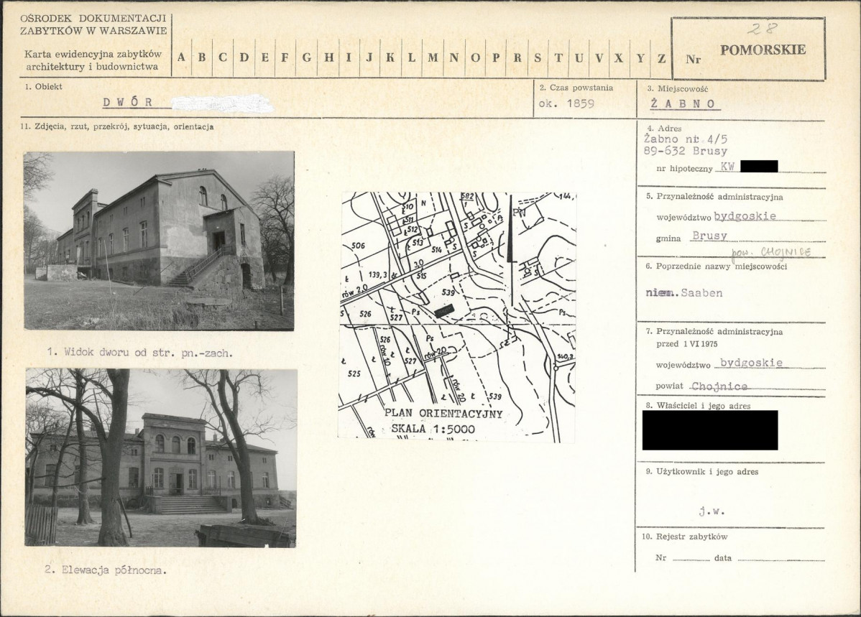Screen dimensions: 861x617
Task: Open the north elevation photo
Action: click(x=161, y=458)
